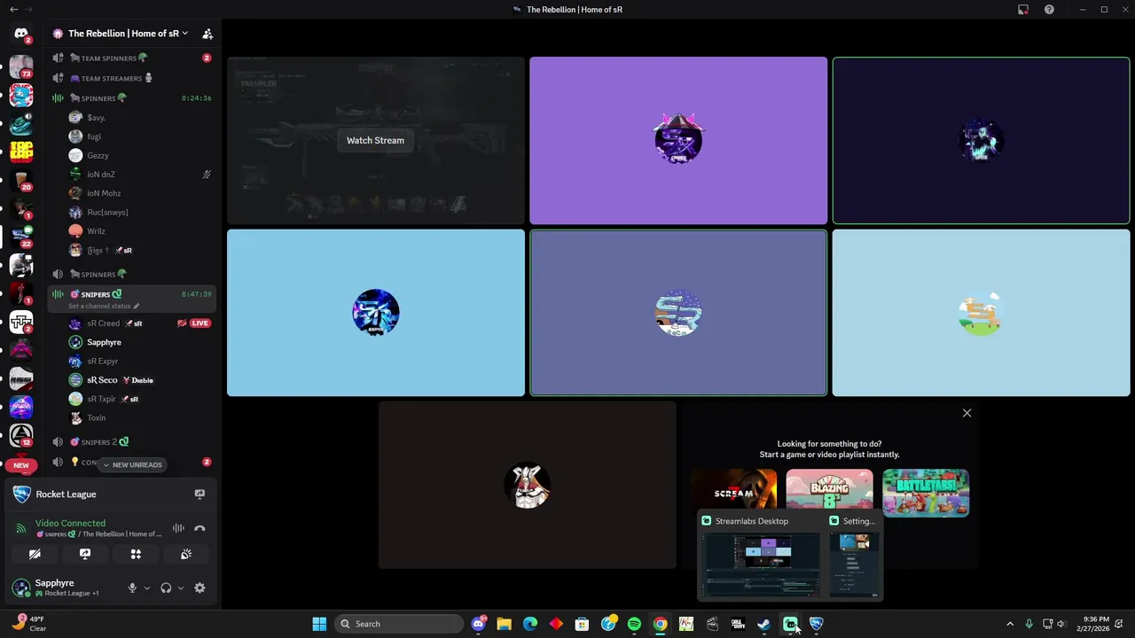This screenshot has width=1135, height=638.
Task: Select the Streamlabs Desktop window preview
Action: [761, 556]
